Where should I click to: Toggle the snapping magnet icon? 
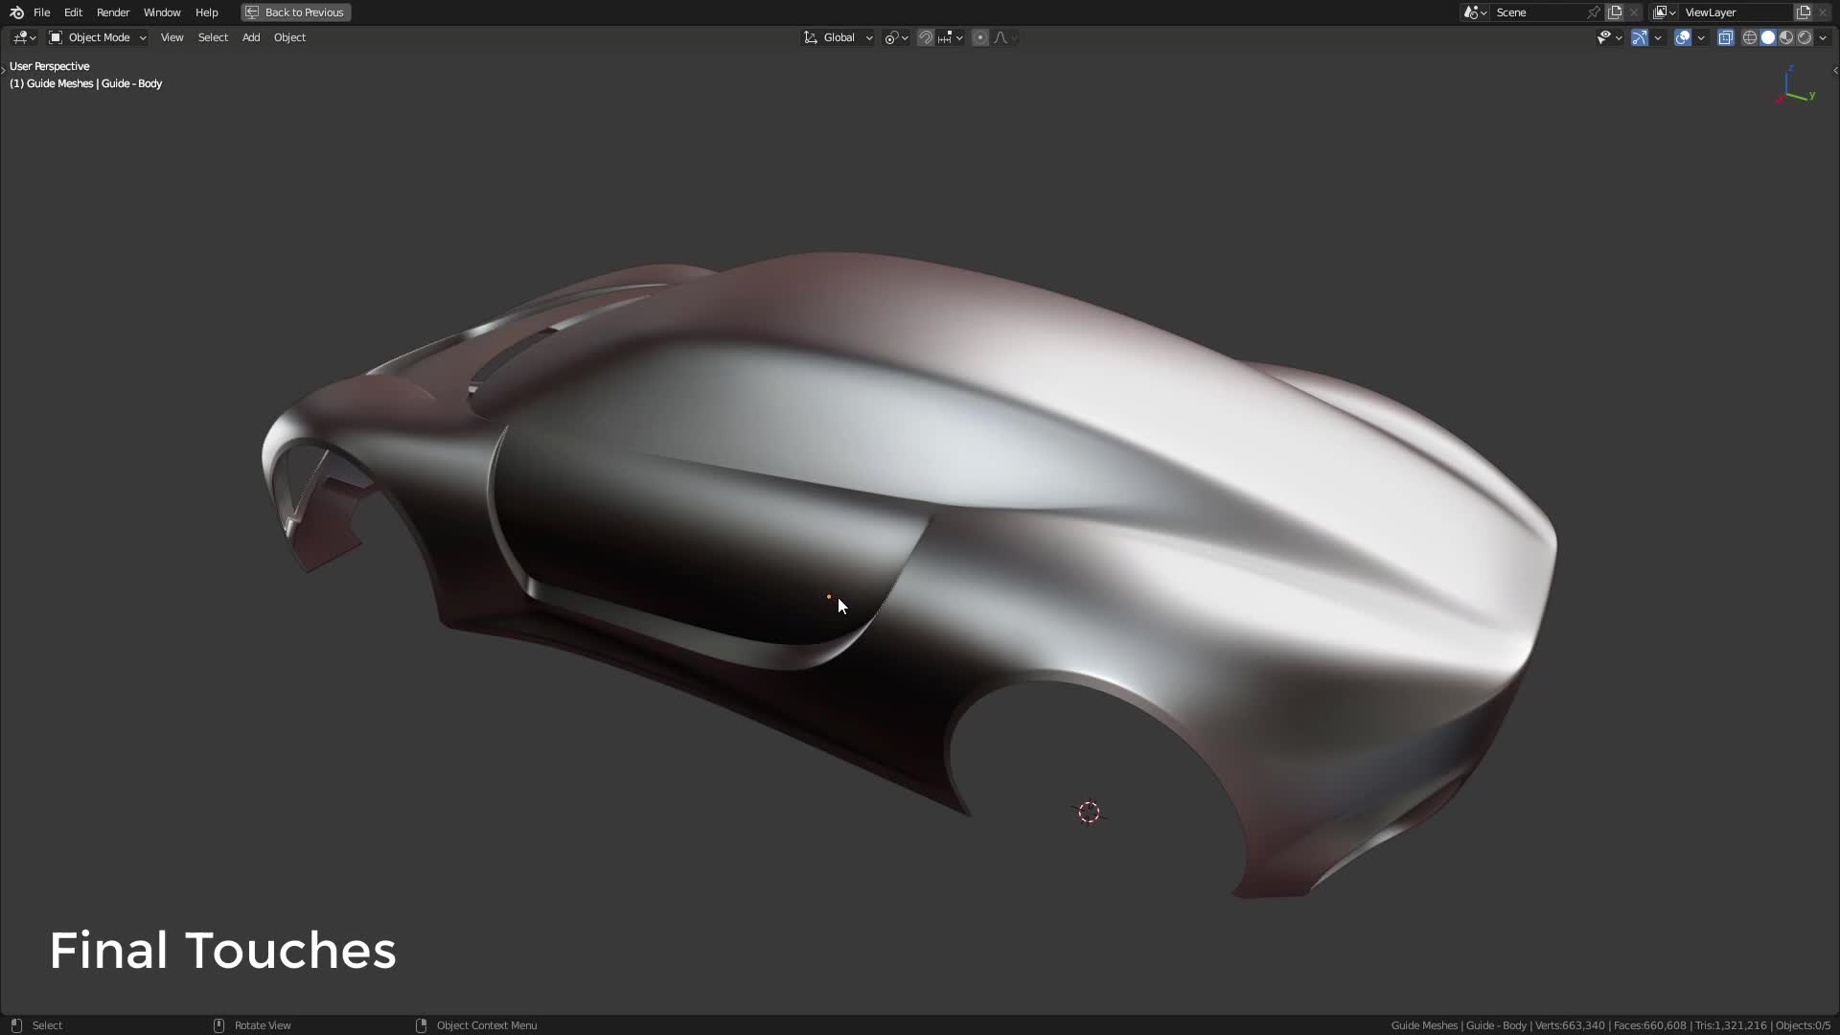[926, 37]
